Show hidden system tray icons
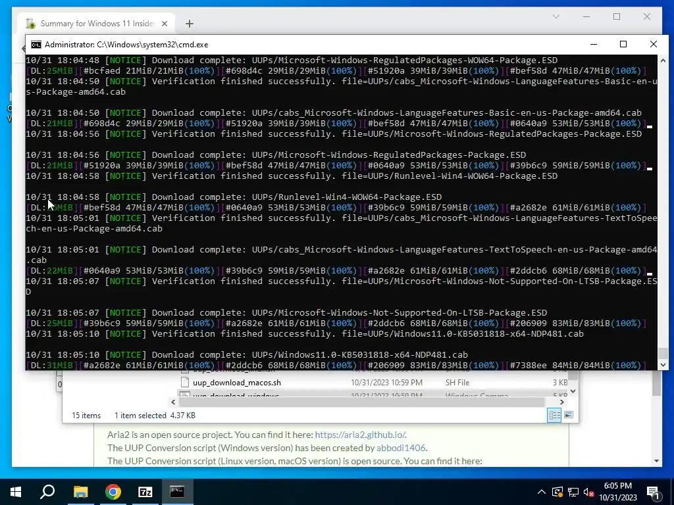674x505 pixels. 542,492
